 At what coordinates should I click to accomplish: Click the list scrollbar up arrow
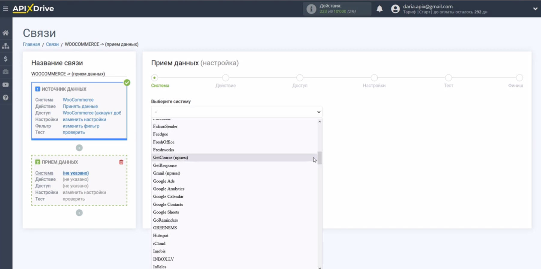click(320, 122)
